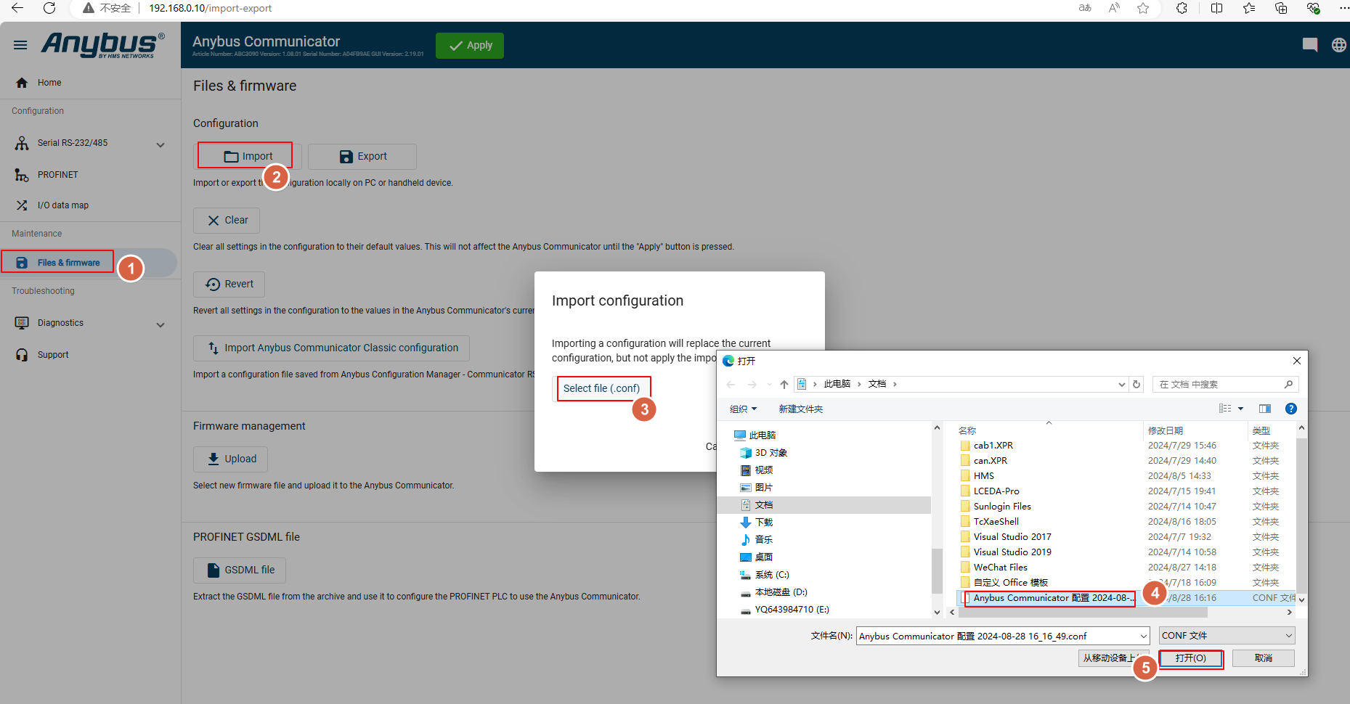
Task: Refresh the file dialog location
Action: [x=1137, y=385]
